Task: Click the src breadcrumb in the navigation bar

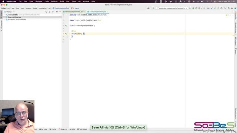Action: pos(9,8)
